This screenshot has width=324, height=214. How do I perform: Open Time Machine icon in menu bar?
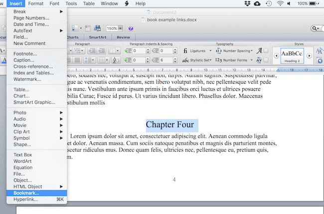point(269,3)
